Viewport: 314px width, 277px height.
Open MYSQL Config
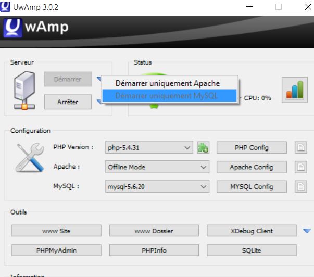pyautogui.click(x=252, y=187)
